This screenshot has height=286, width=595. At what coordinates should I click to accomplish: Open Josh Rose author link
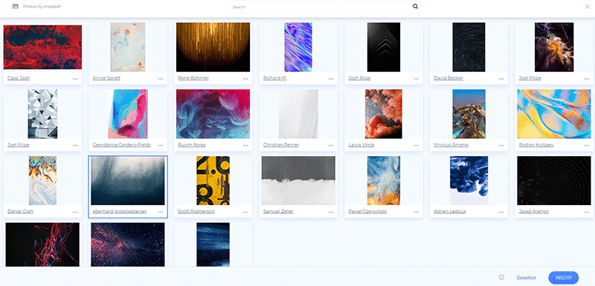[x=359, y=79]
